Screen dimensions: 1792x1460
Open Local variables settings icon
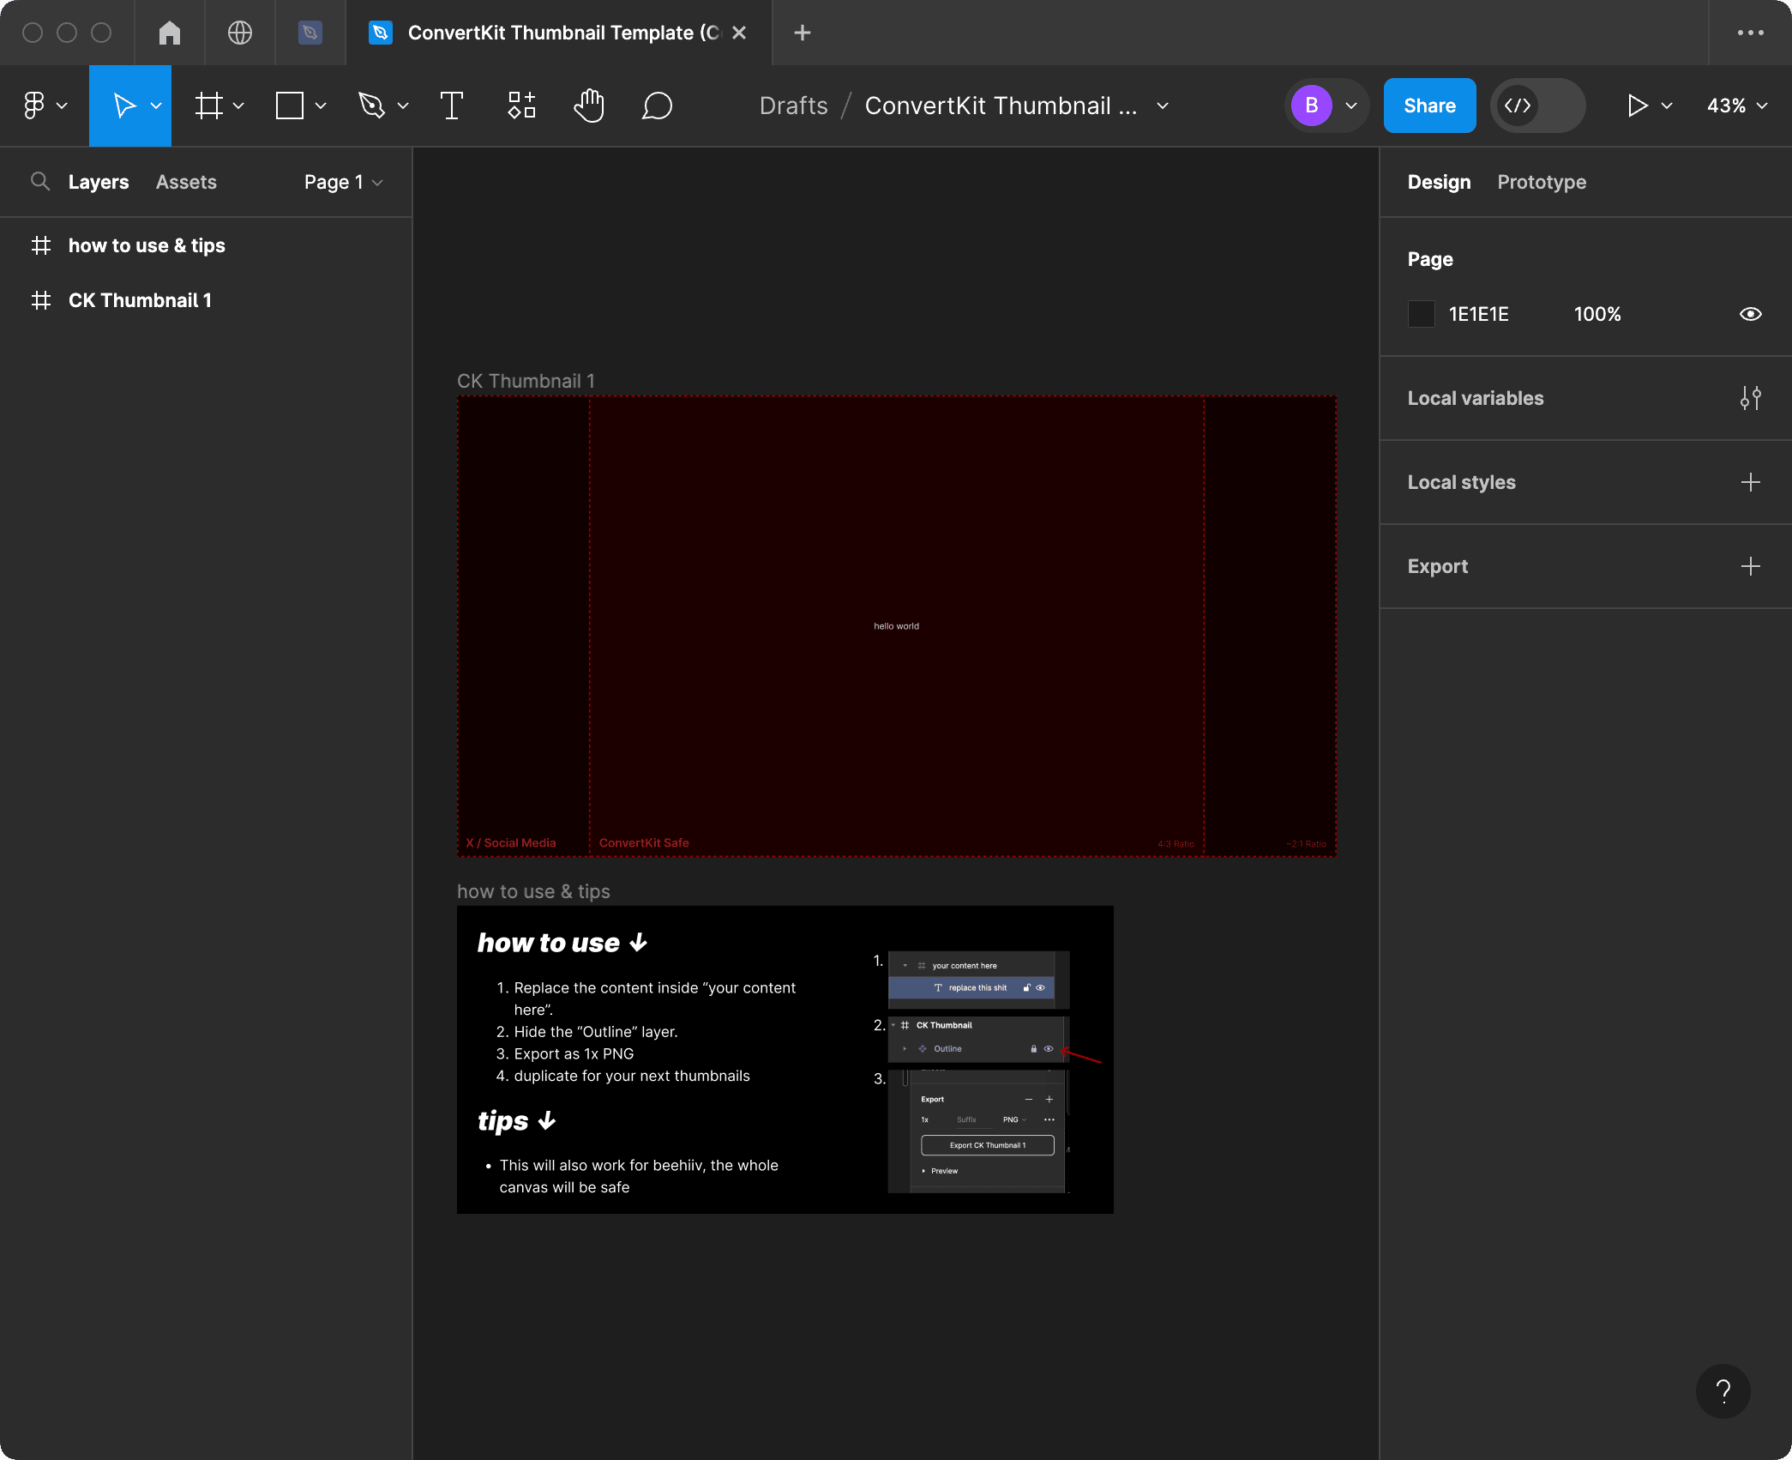click(1751, 398)
